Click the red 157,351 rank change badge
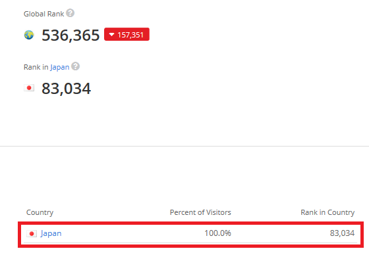 (127, 34)
